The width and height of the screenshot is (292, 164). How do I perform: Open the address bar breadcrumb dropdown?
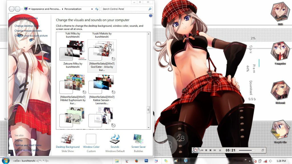pos(92,9)
